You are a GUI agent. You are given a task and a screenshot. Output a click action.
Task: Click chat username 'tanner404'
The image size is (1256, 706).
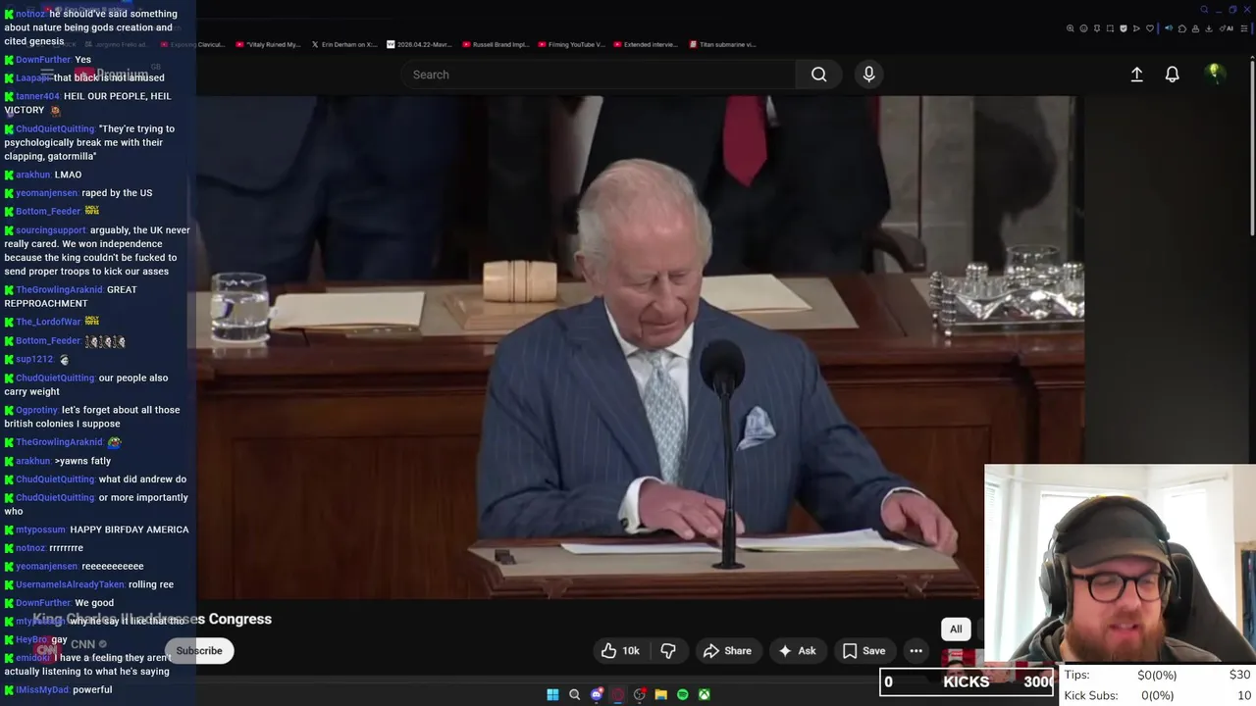37,96
